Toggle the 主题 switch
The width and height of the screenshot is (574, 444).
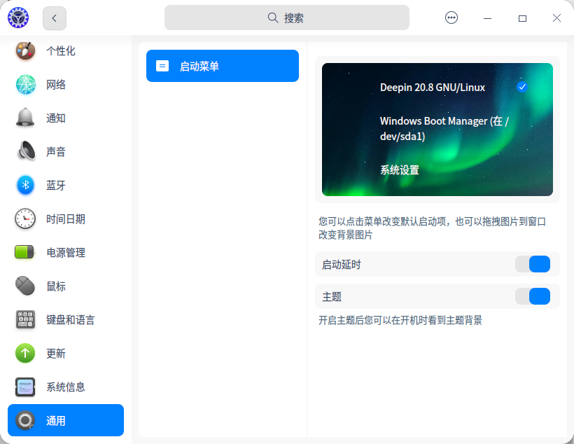pyautogui.click(x=533, y=296)
